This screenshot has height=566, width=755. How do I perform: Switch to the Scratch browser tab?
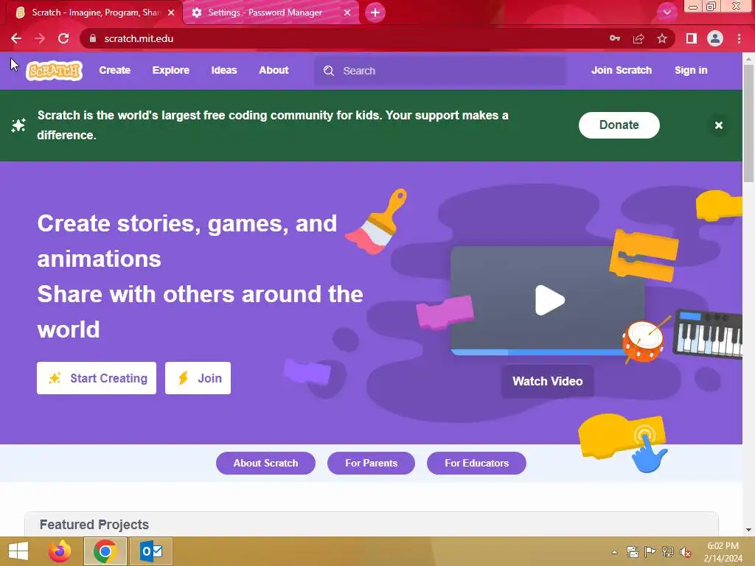(95, 13)
